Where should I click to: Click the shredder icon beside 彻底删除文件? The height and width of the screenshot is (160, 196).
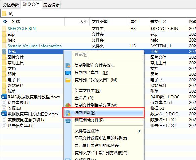click(x=68, y=121)
